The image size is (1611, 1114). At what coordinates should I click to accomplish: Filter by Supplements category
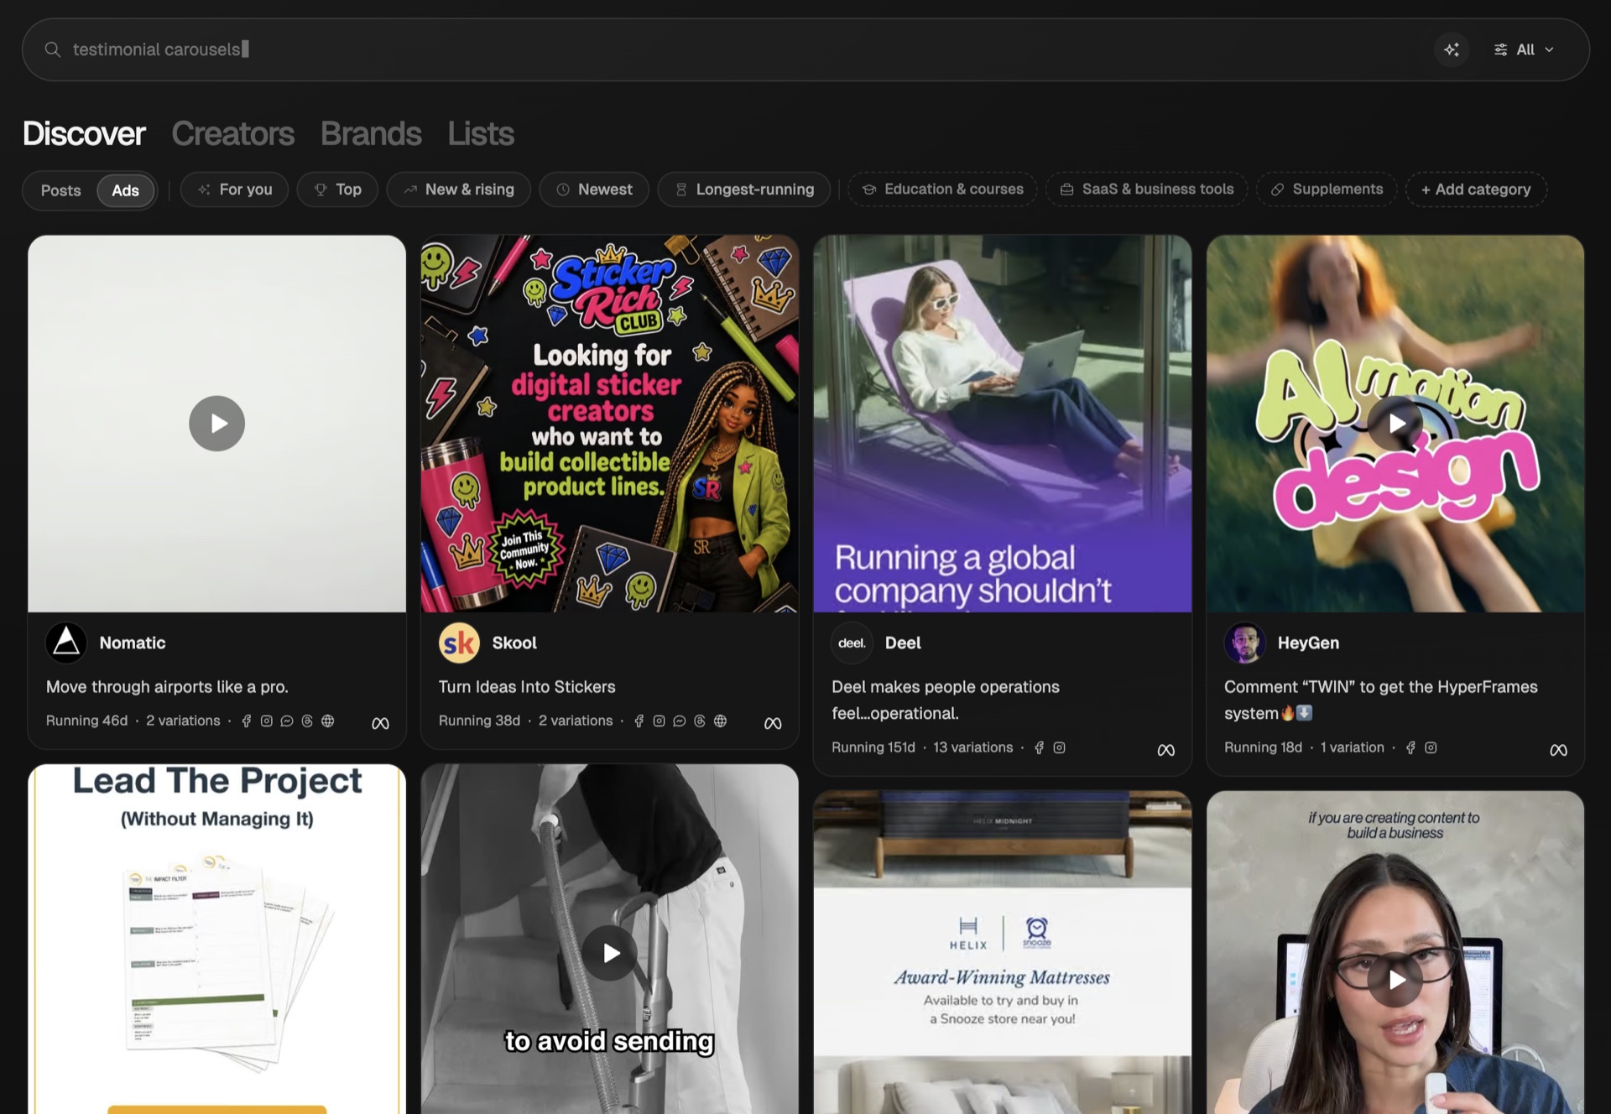coord(1327,190)
